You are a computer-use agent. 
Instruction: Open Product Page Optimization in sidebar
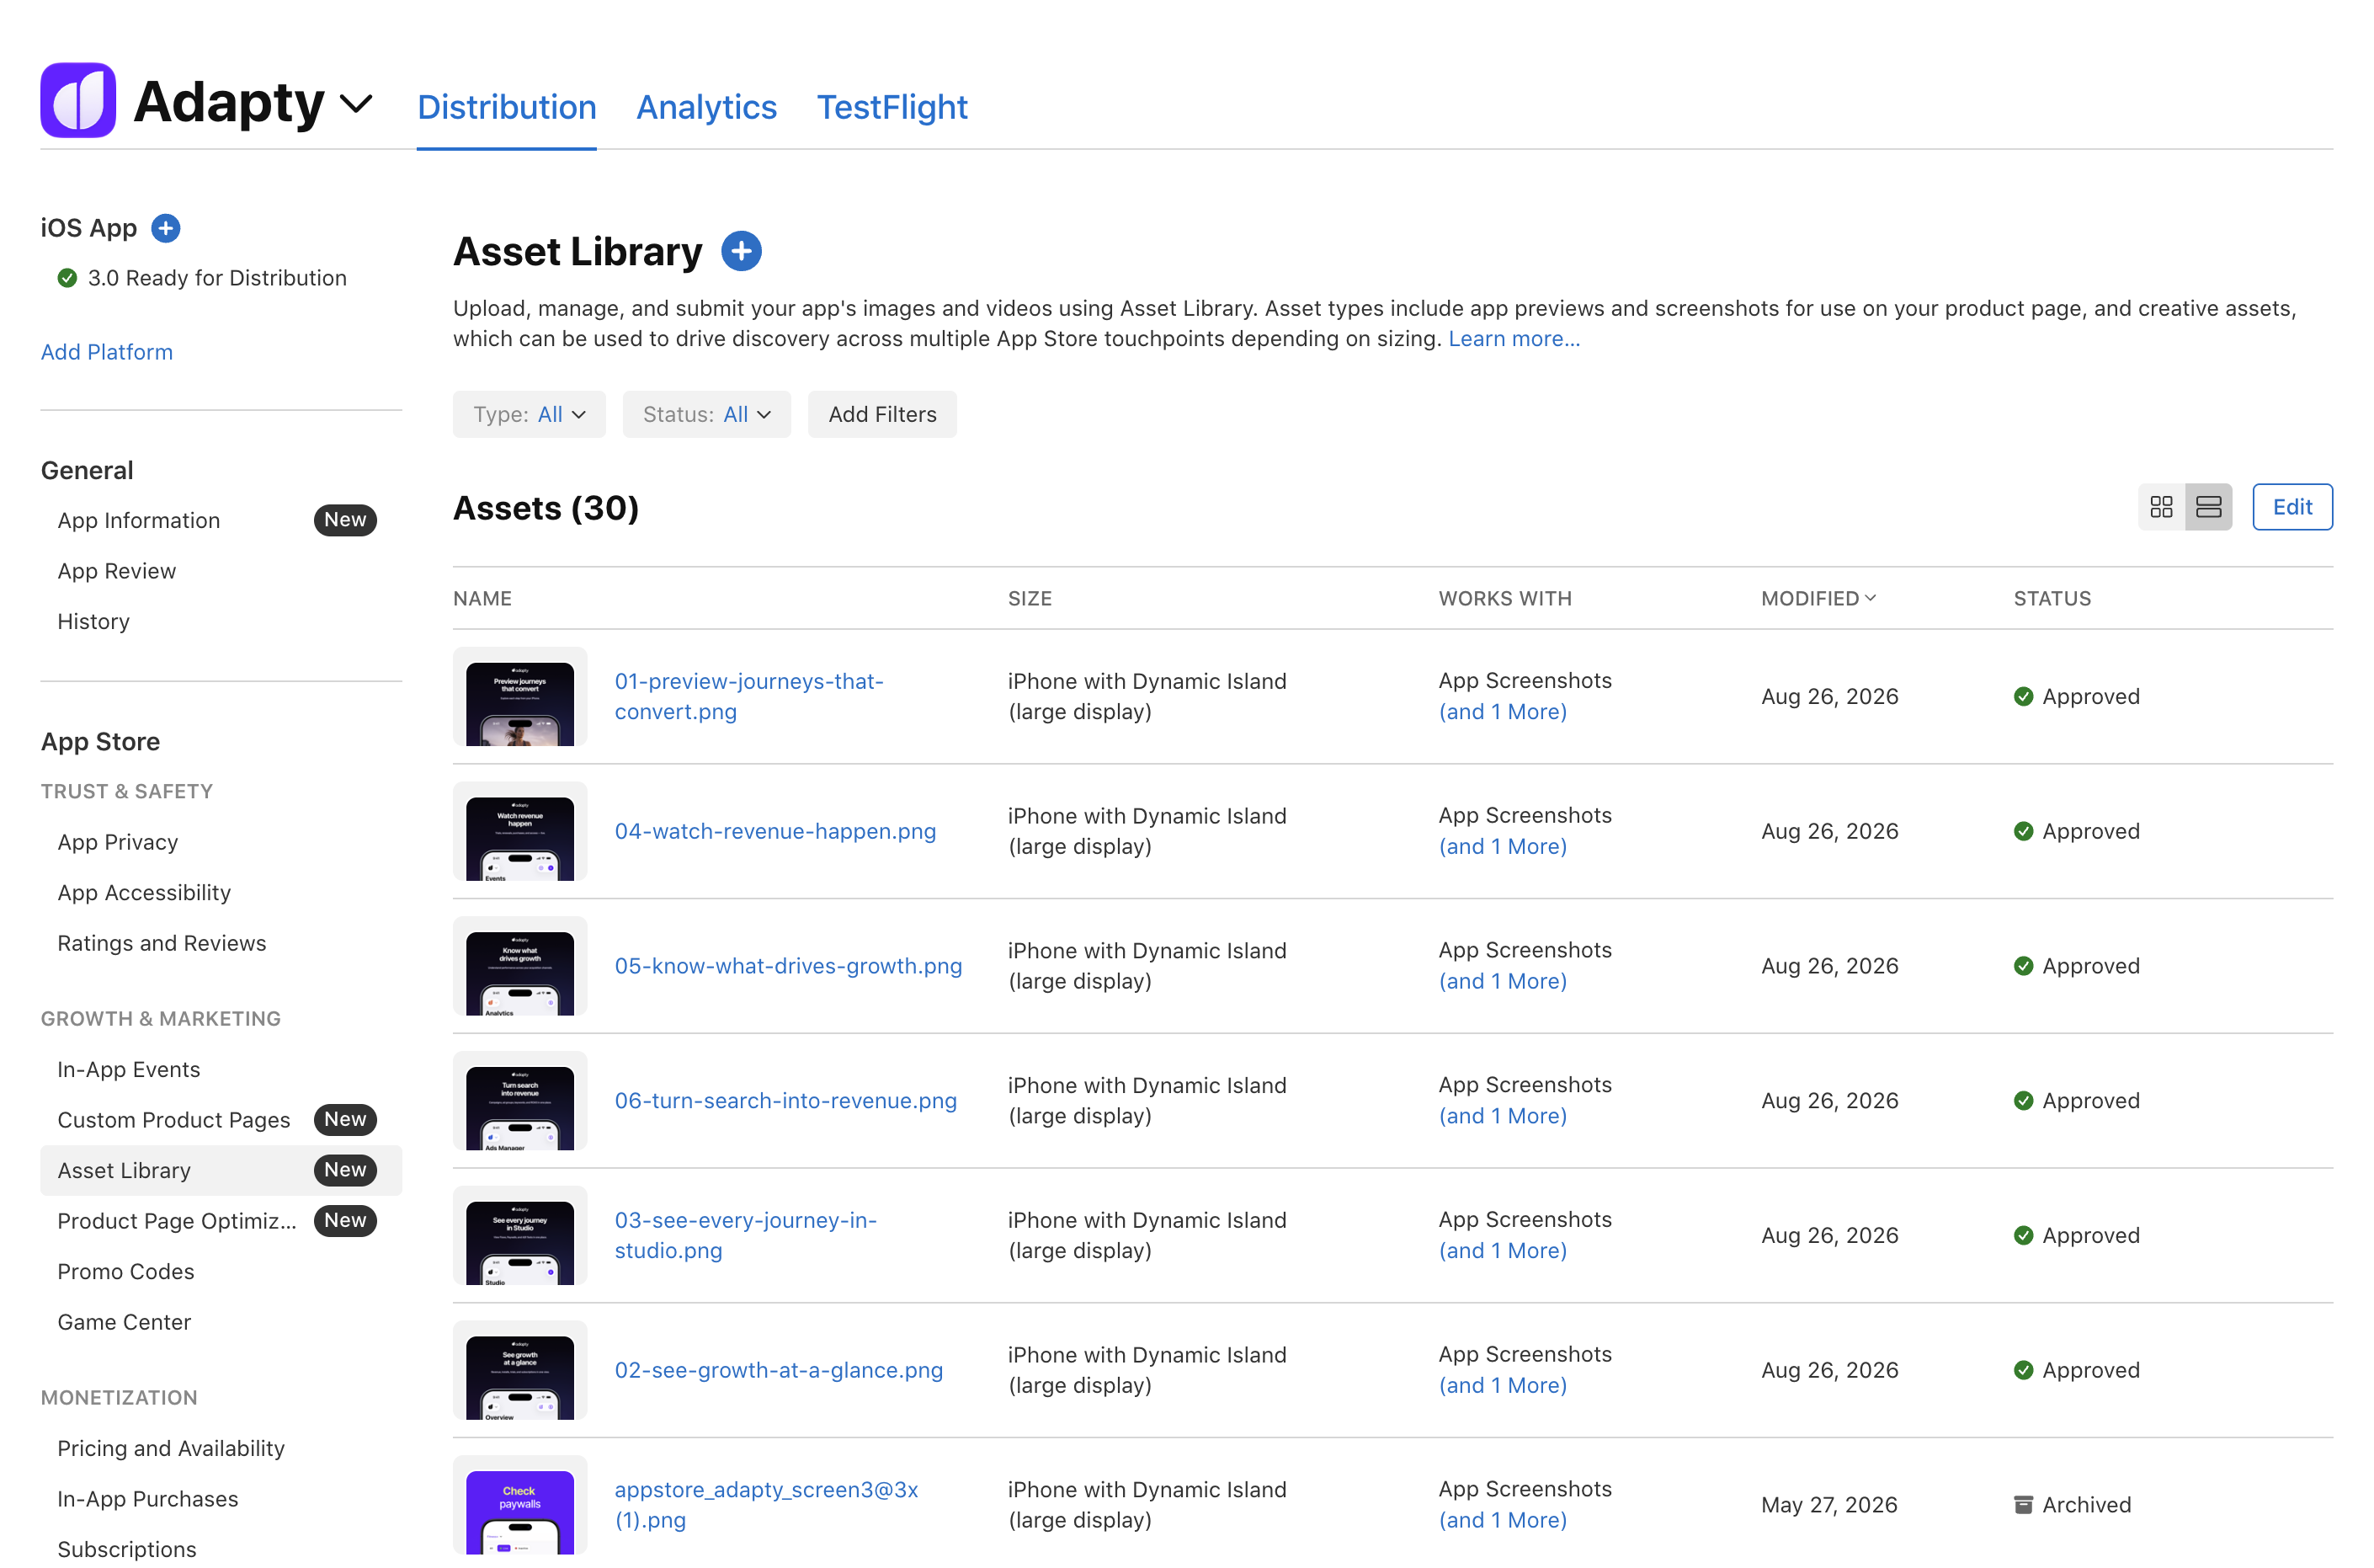(177, 1221)
